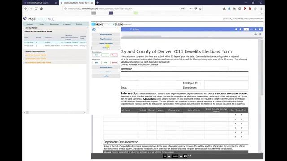Reload the page in the browser
The width and height of the screenshot is (287, 161).
pyautogui.click(x=36, y=8)
